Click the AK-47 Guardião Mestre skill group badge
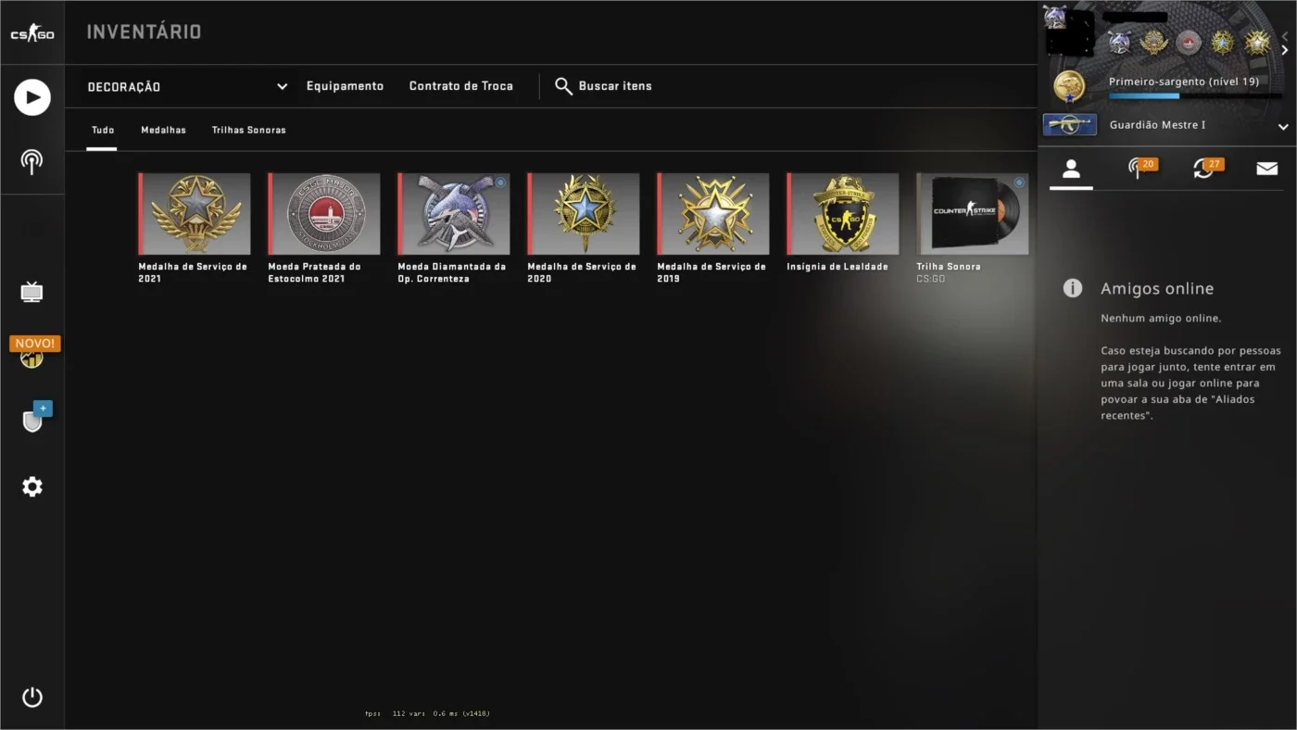Image resolution: width=1297 pixels, height=730 pixels. tap(1070, 124)
